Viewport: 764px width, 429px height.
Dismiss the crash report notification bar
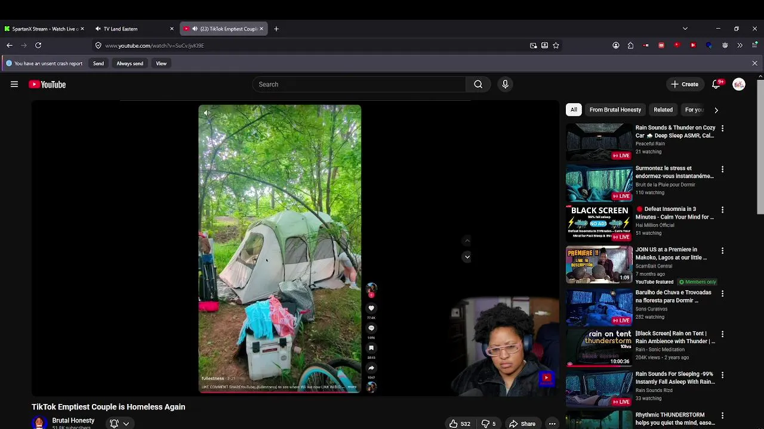pos(754,63)
